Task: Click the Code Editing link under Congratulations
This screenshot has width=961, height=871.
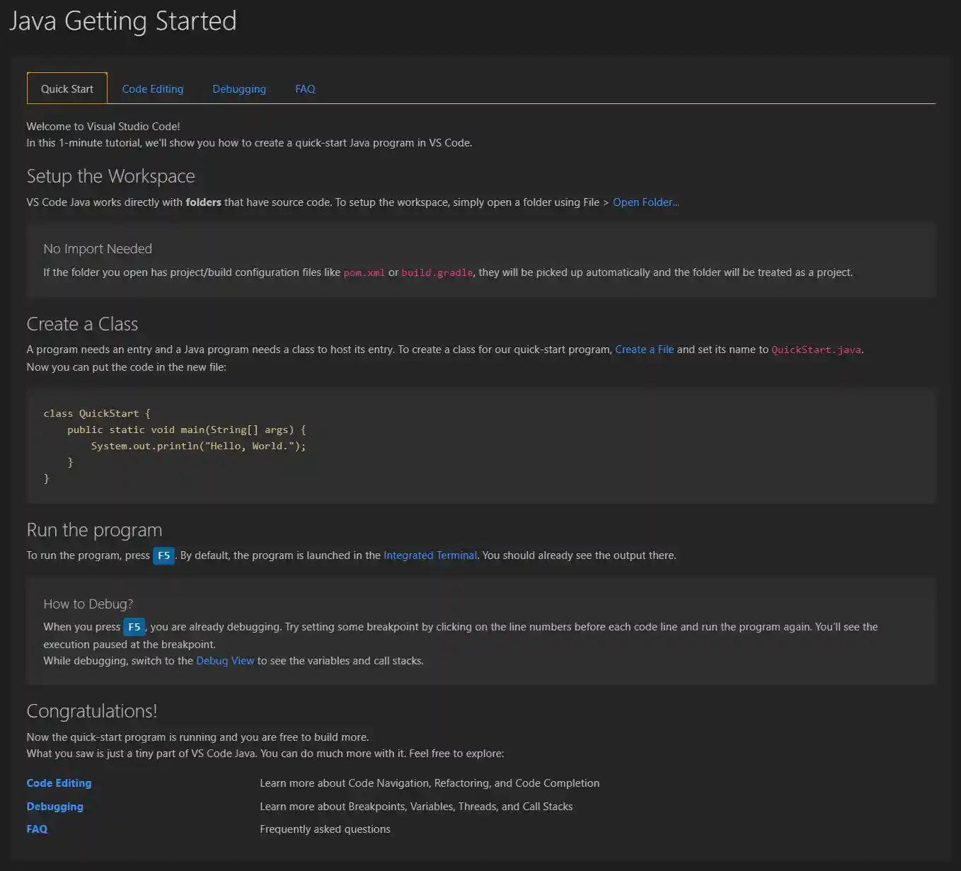Action: 59,783
